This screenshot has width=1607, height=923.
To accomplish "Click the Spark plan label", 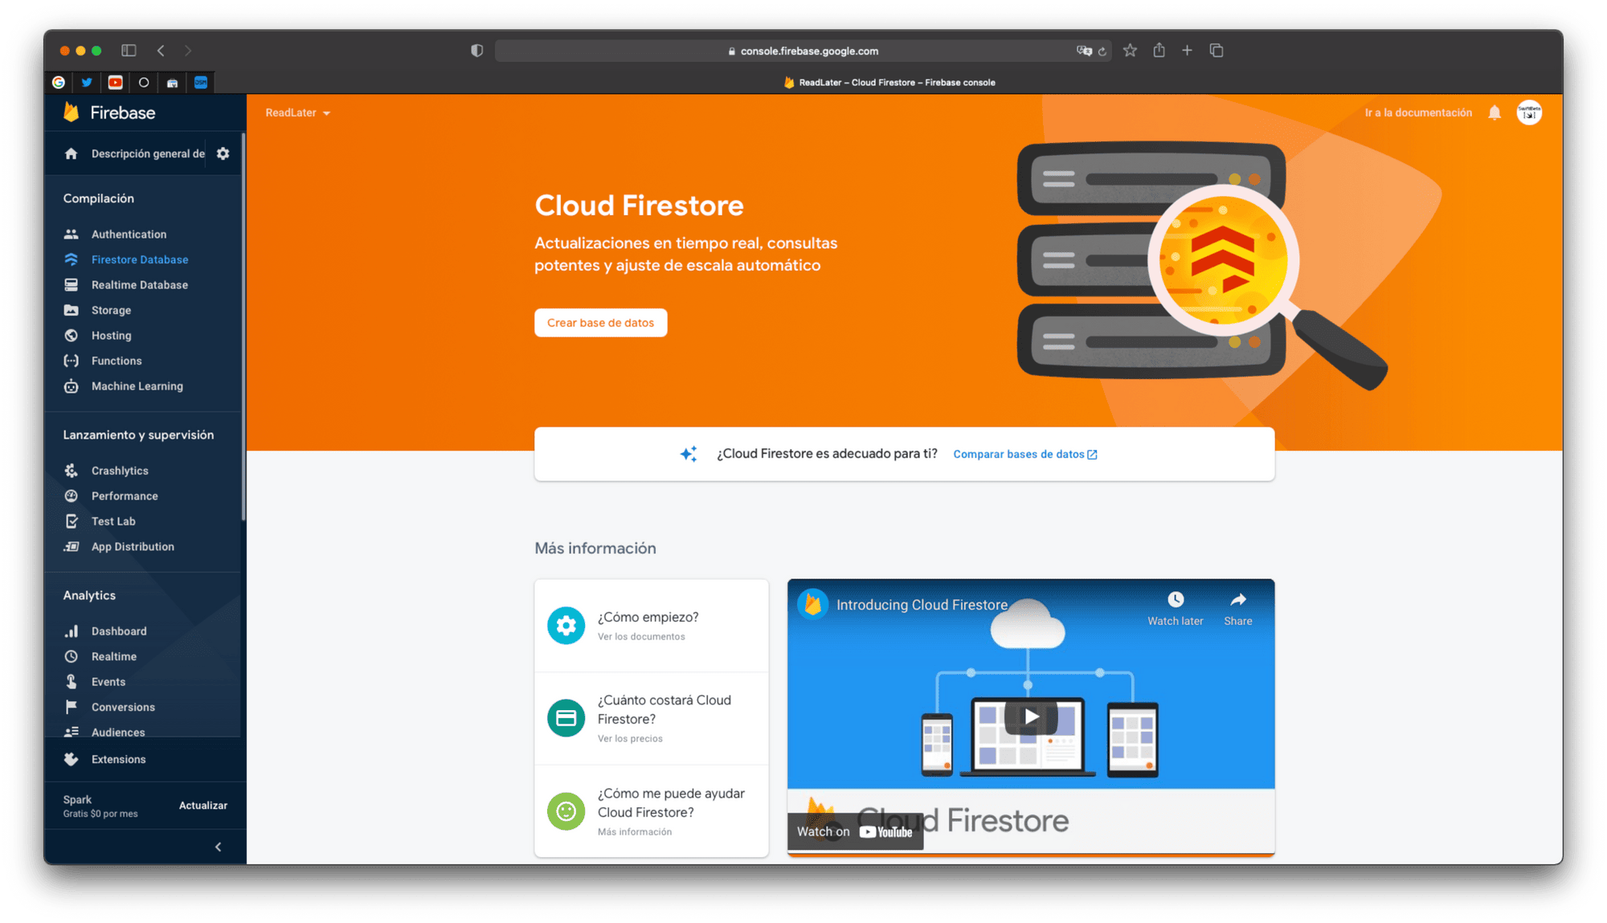I will point(77,799).
